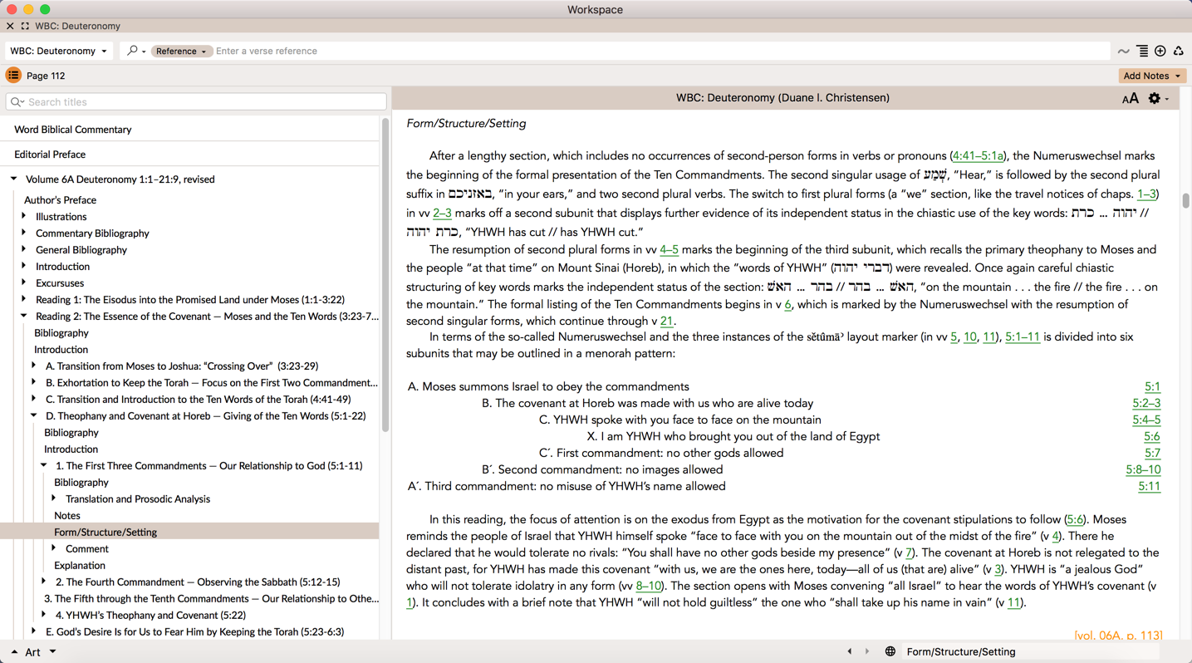Screen dimensions: 1192x663
Task: Open the Author's Preface entry
Action: click(x=60, y=200)
